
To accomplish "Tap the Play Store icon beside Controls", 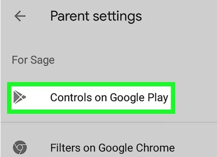I will click(20, 97).
